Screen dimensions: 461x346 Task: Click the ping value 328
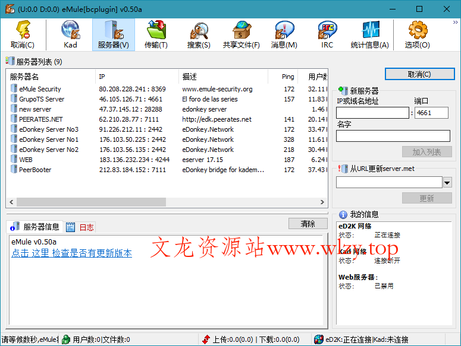[x=288, y=139]
